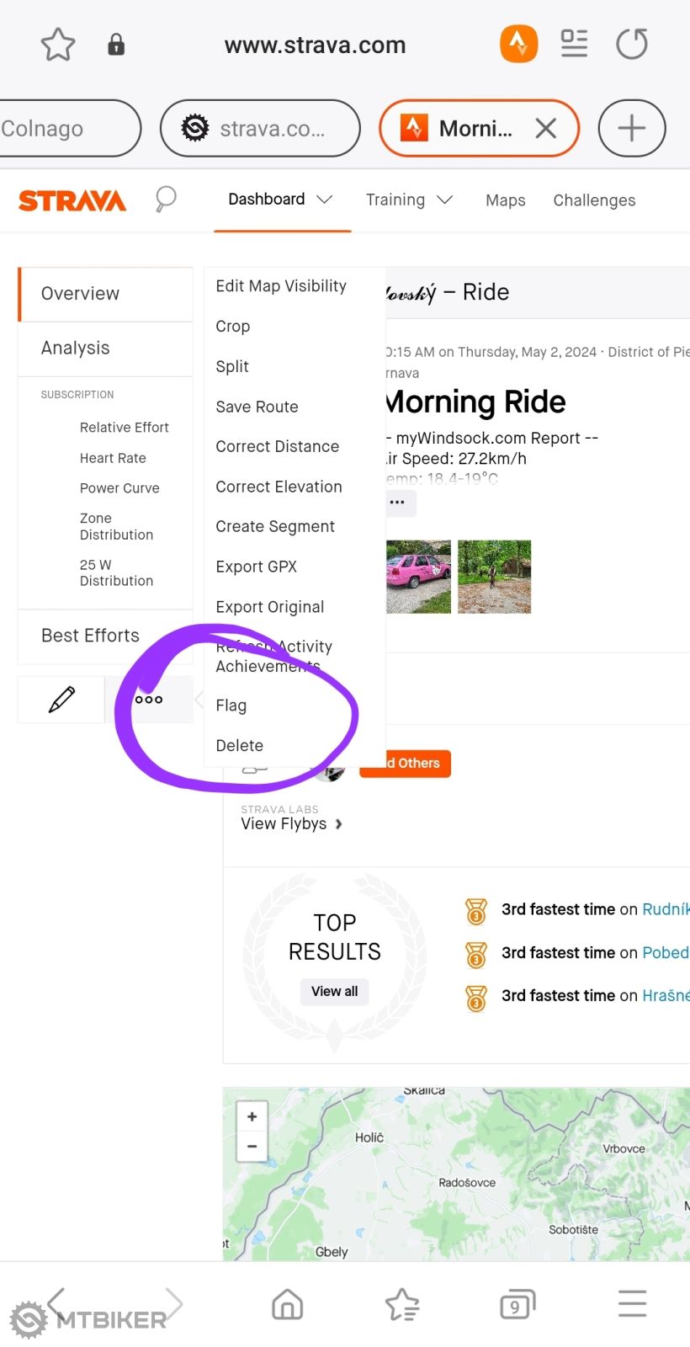
Task: Open the tab switcher showing 9
Action: [517, 1304]
